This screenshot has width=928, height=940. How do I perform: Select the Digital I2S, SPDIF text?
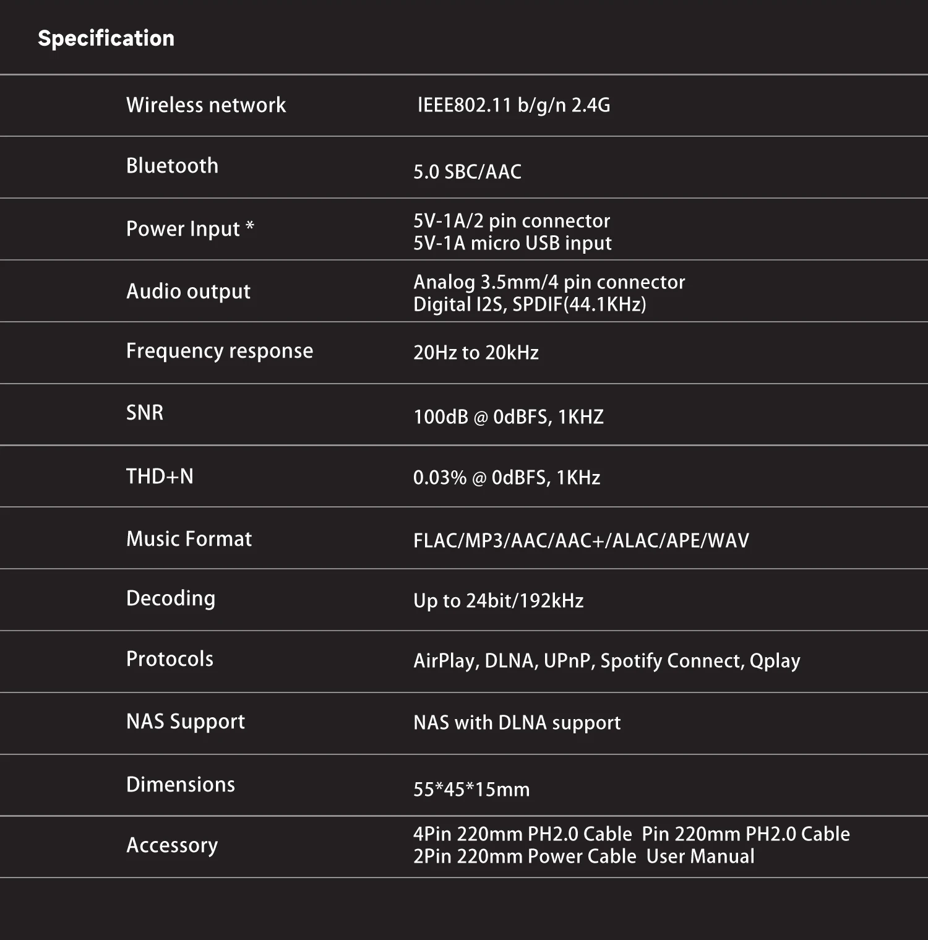tap(530, 304)
